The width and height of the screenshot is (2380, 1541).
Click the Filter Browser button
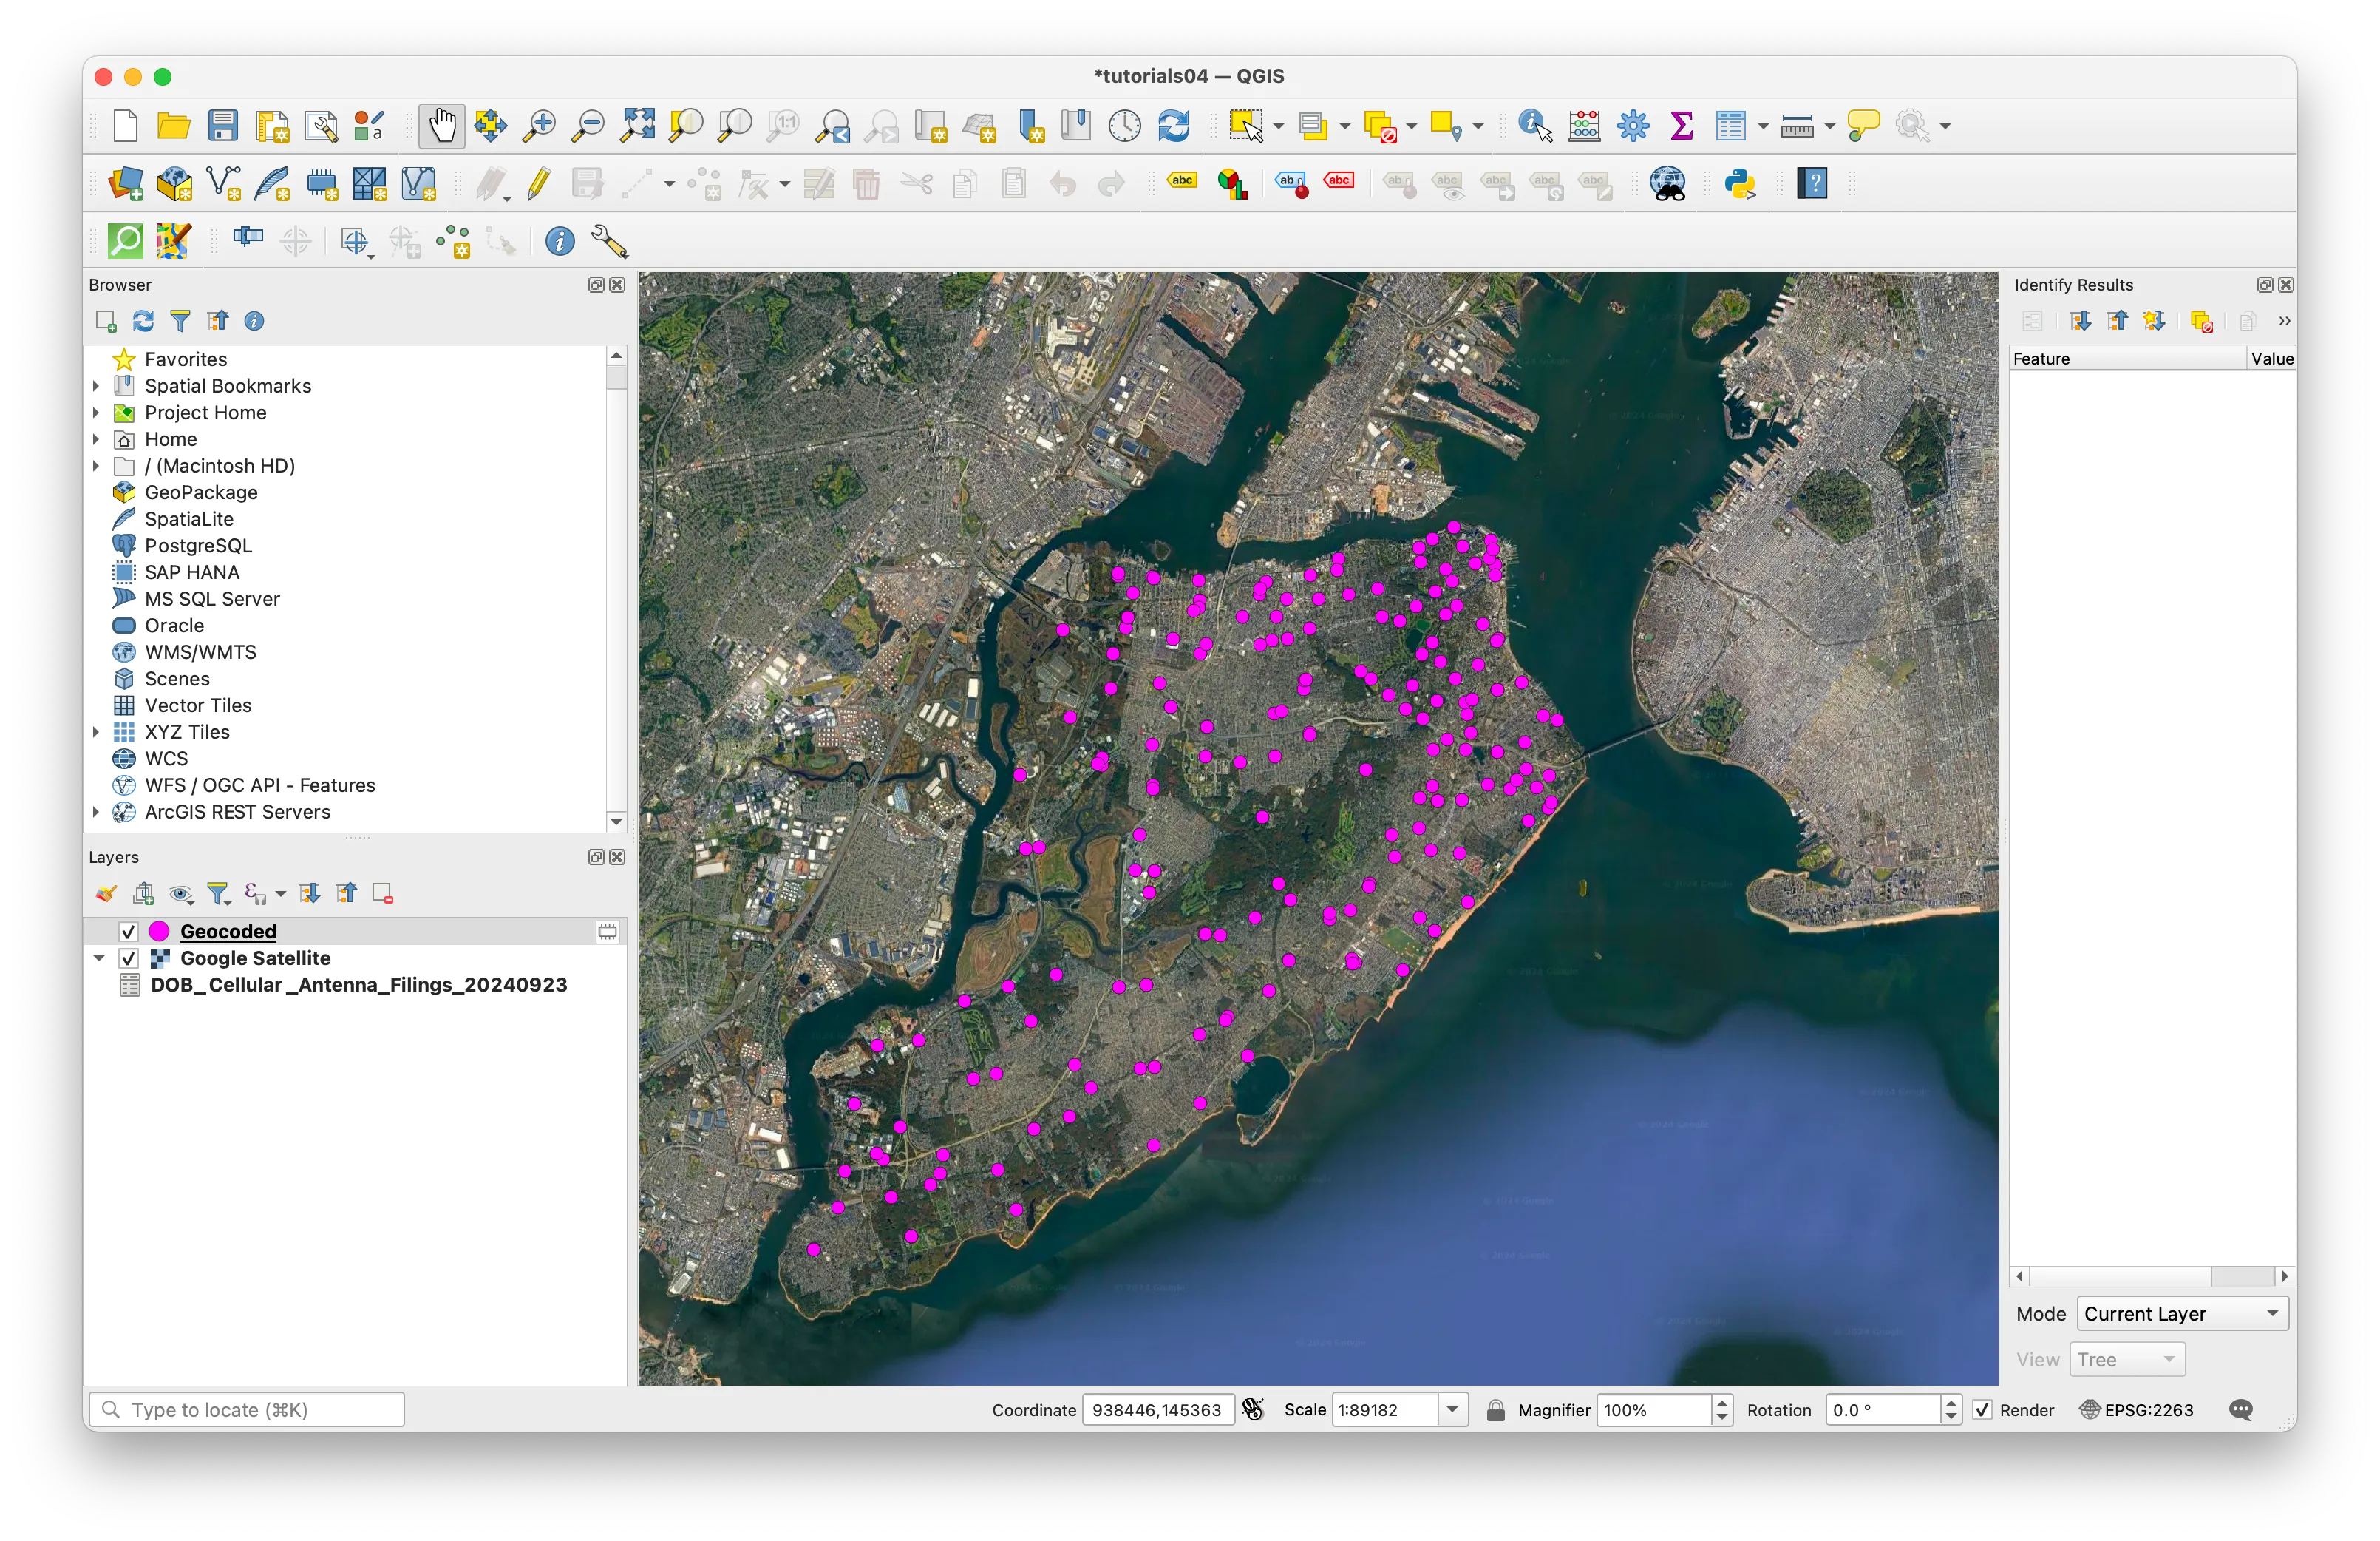(181, 320)
